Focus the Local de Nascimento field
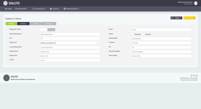Viewport: 201px width, 109px height. pos(70,47)
